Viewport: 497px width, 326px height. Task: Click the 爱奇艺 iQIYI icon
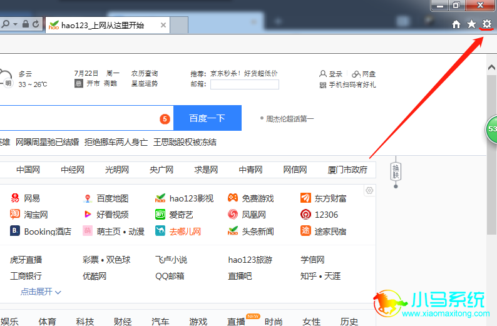coord(160,215)
